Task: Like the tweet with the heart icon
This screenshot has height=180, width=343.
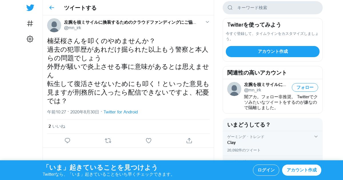Action: [x=148, y=141]
